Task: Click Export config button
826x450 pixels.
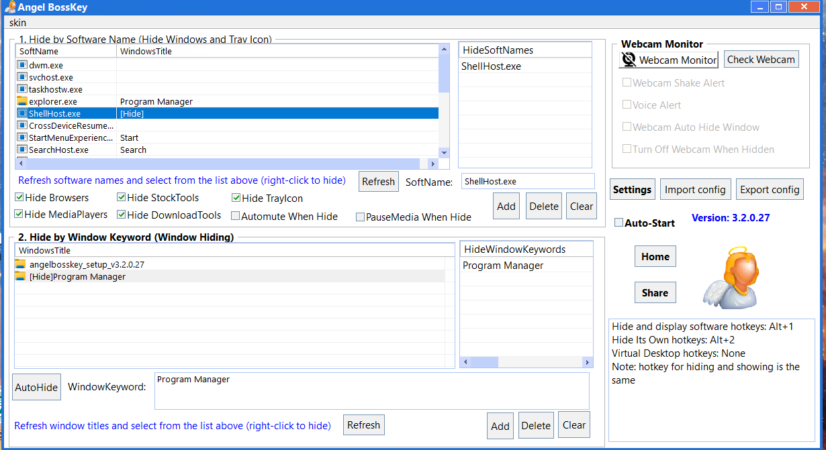Action: [770, 190]
